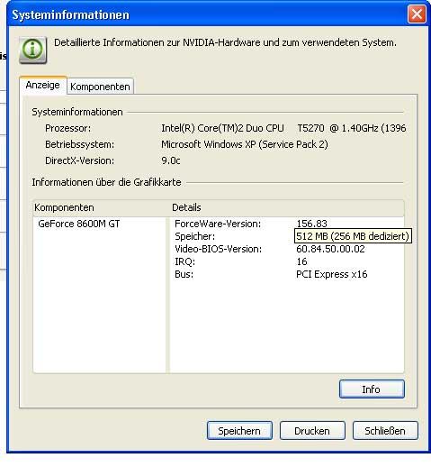The image size is (431, 467).
Task: Click the Bus label
Action: [184, 274]
